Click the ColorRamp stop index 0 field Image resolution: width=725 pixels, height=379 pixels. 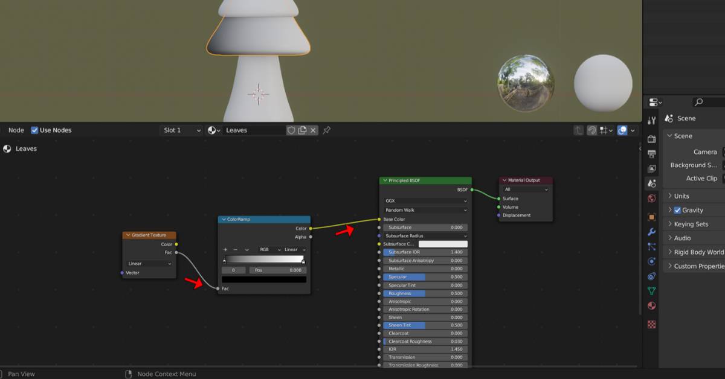click(x=233, y=270)
